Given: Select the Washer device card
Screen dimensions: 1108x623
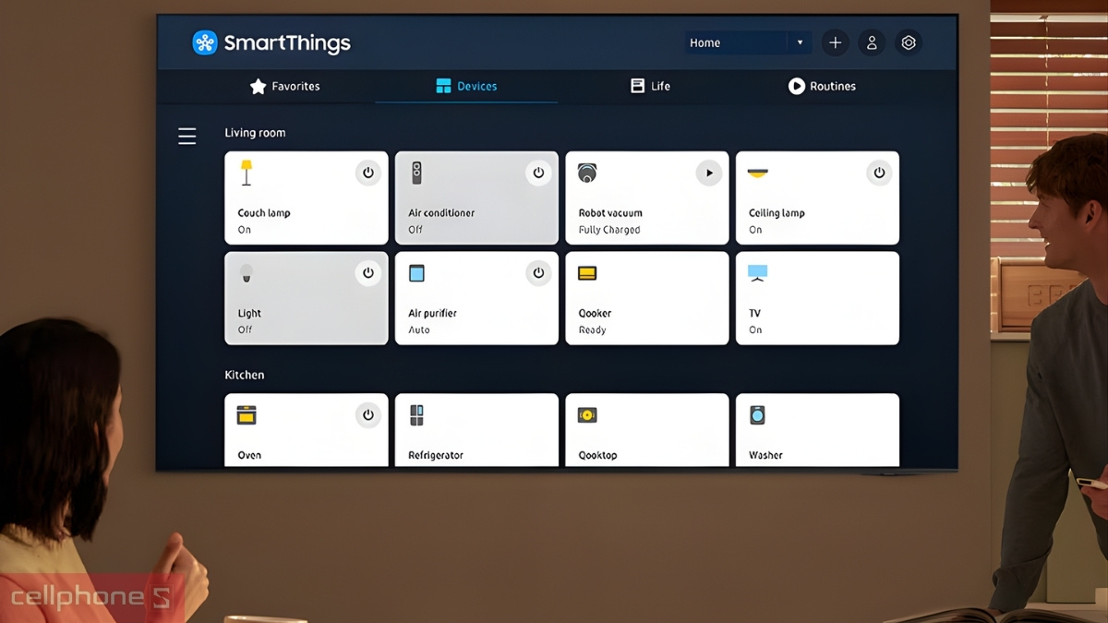Looking at the screenshot, I should [x=816, y=432].
